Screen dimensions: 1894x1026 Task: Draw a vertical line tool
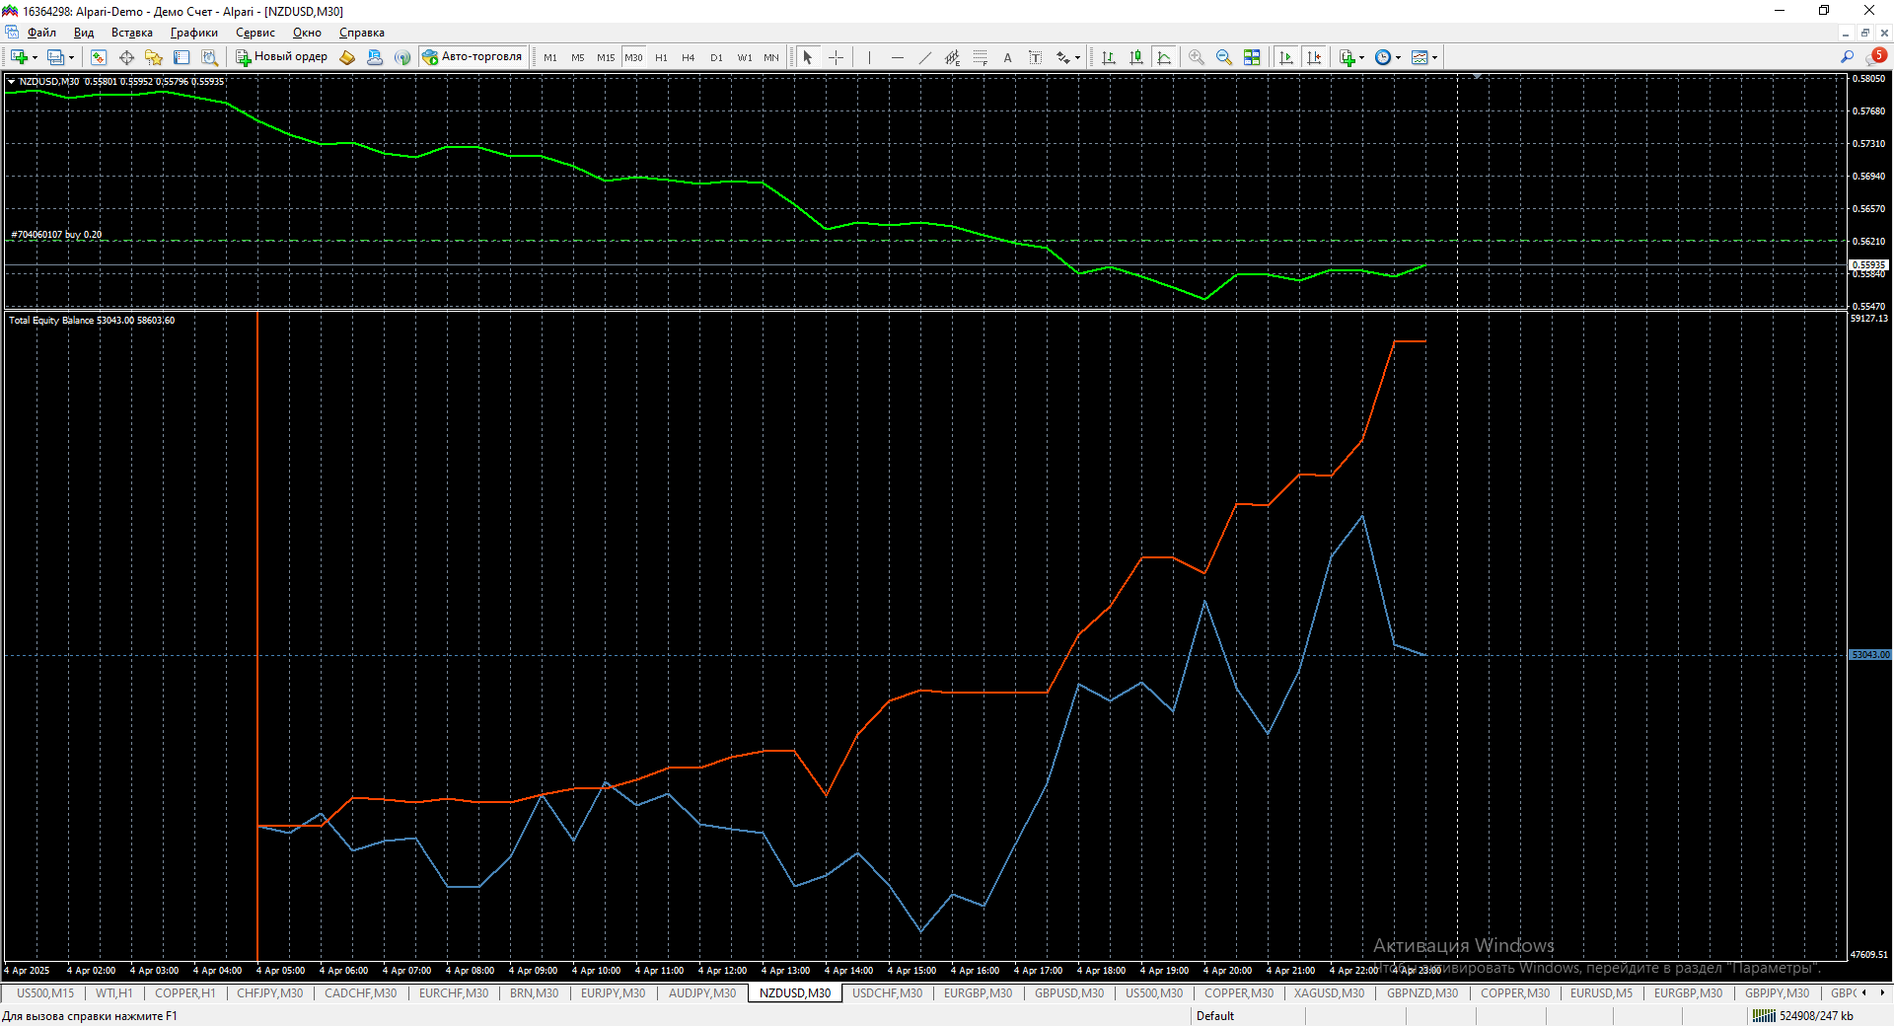click(x=869, y=57)
